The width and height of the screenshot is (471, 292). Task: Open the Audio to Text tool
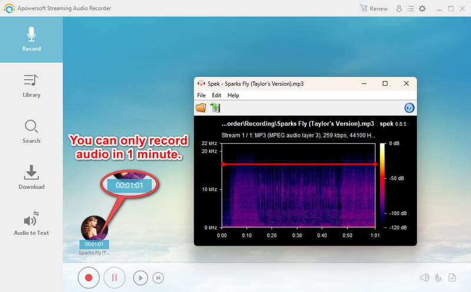point(31,223)
